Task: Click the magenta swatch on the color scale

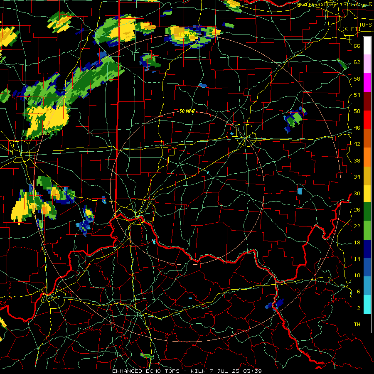Action: click(367, 83)
